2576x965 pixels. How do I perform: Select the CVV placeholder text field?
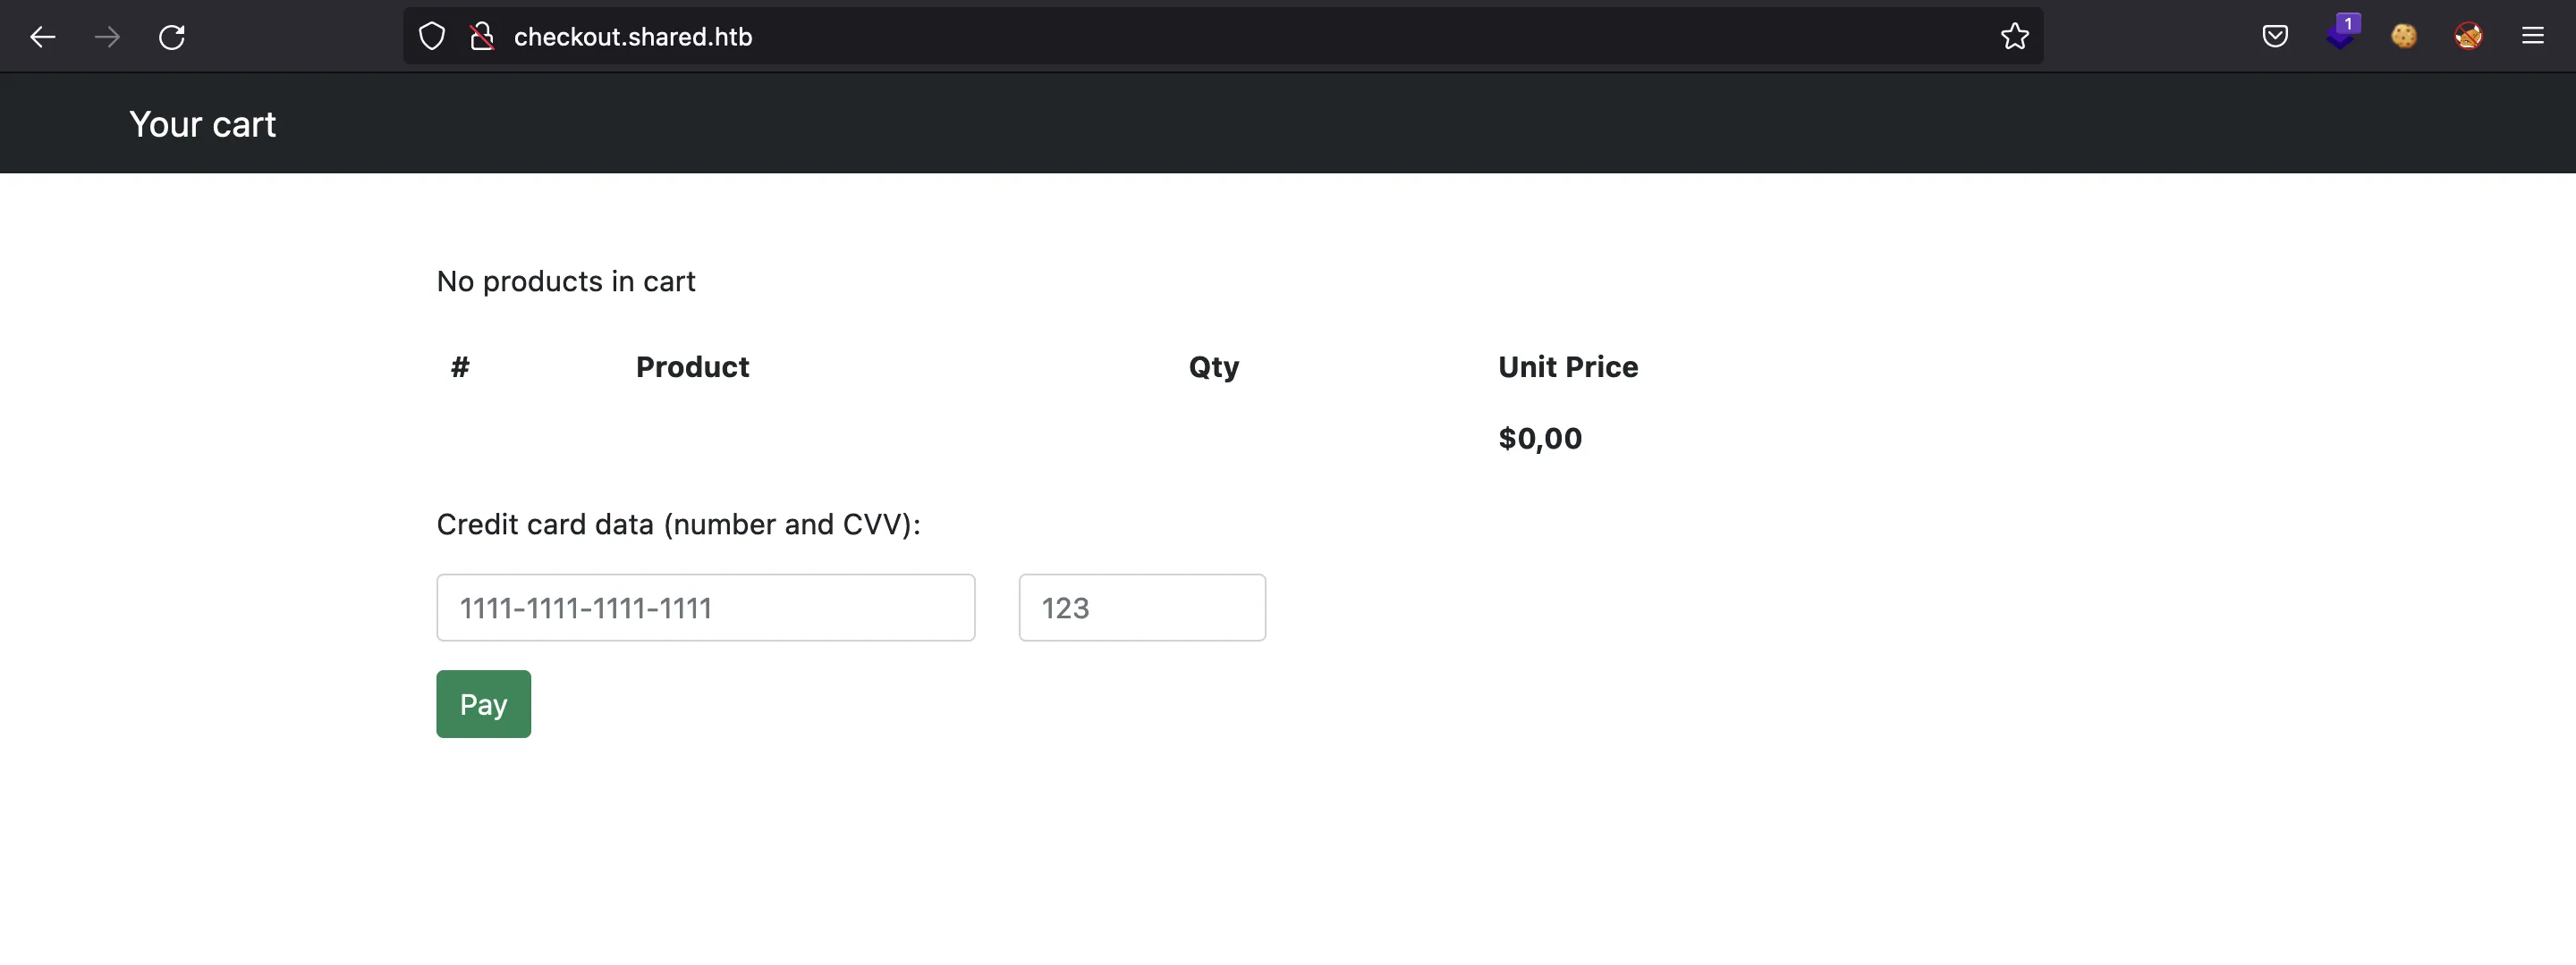point(1142,608)
